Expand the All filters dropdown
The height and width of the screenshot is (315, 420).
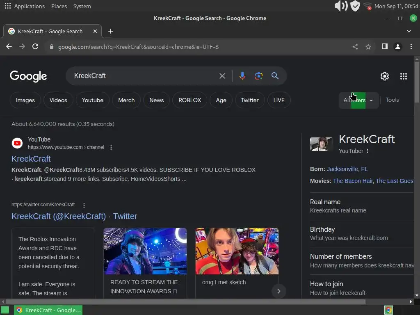click(x=358, y=100)
